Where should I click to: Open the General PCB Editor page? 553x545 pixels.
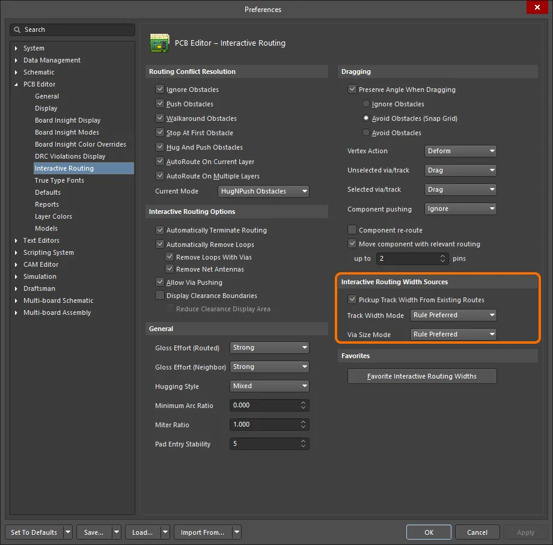[x=47, y=96]
